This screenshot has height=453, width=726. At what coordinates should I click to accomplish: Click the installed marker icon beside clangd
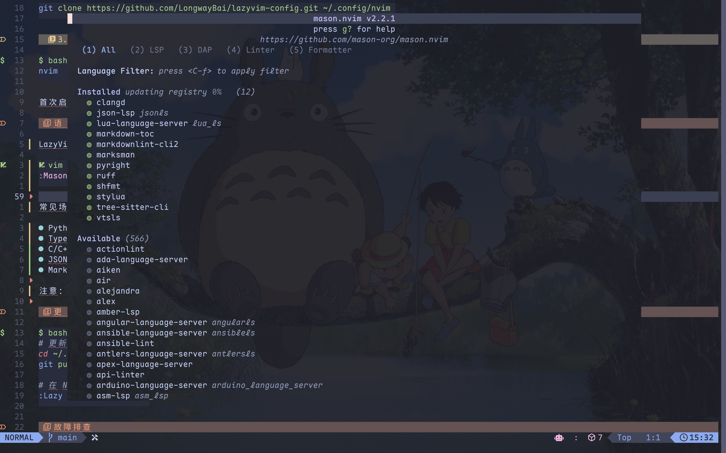pos(89,103)
